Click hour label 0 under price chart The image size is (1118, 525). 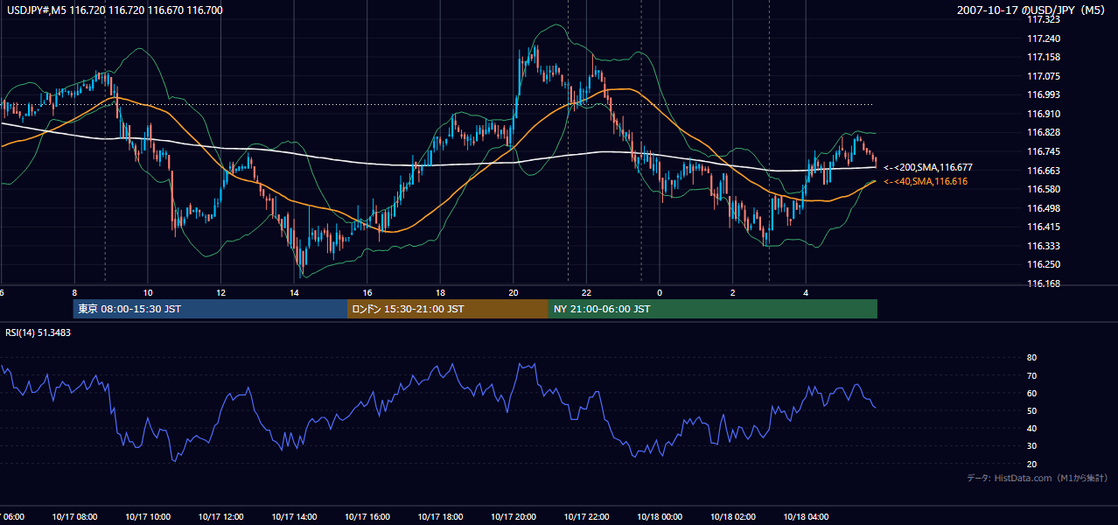[x=659, y=292]
